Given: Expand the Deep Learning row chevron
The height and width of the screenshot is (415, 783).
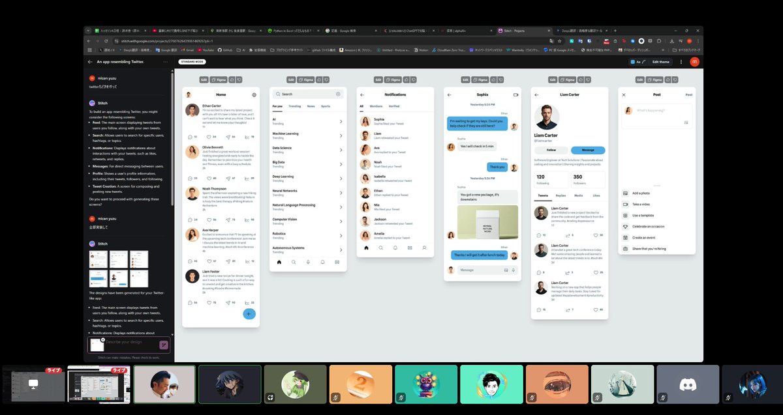Looking at the screenshot, I should 341,179.
